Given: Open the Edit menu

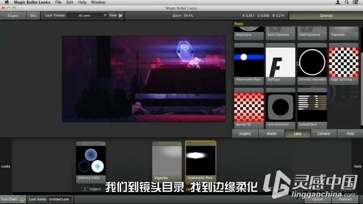Looking at the screenshot, I should [70, 2].
